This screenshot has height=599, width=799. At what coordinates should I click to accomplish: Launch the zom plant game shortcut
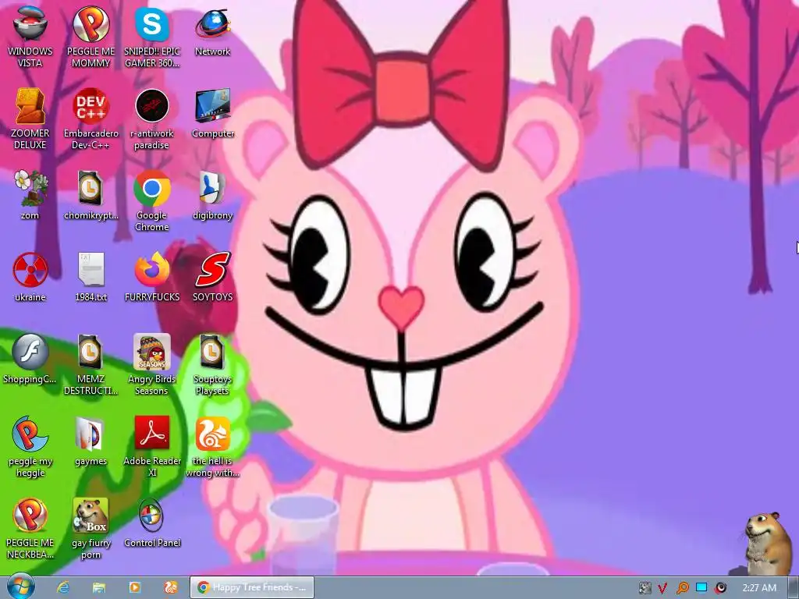click(30, 194)
